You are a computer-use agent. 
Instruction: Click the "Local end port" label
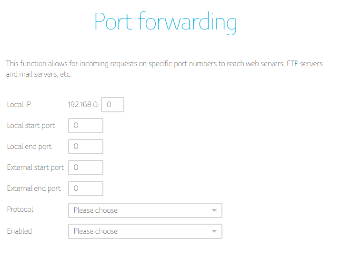click(30, 147)
